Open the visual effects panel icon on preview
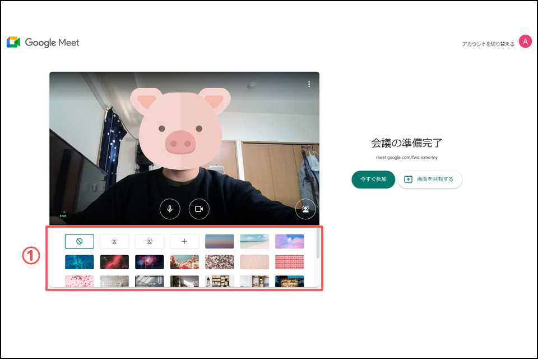This screenshot has height=359, width=538. tap(306, 209)
